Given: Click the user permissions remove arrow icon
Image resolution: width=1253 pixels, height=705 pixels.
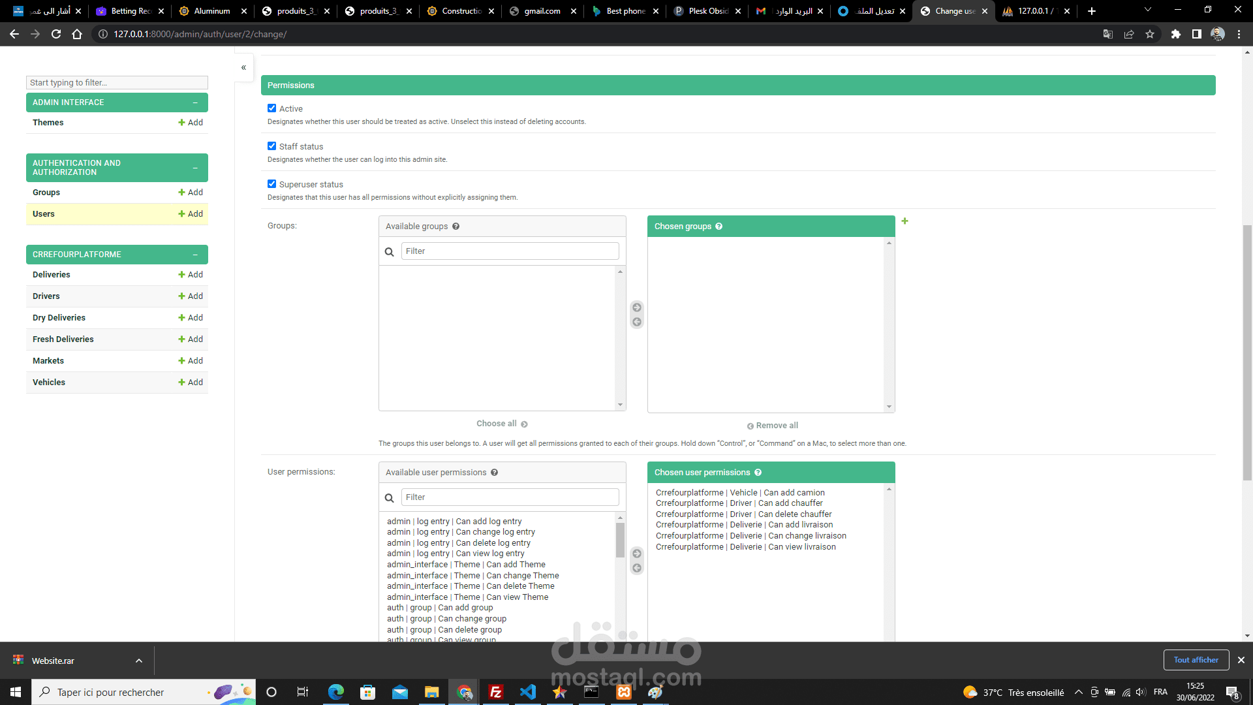Looking at the screenshot, I should (x=637, y=568).
